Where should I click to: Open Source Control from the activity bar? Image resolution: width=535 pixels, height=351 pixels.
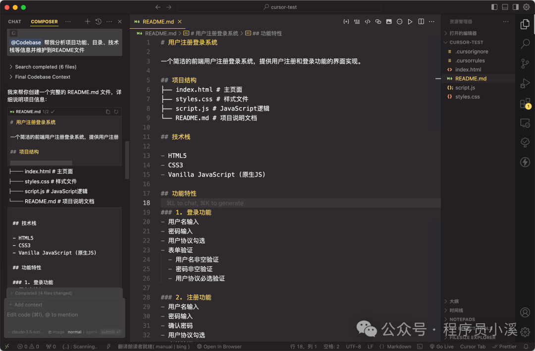[525, 63]
